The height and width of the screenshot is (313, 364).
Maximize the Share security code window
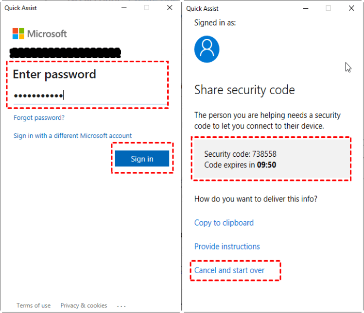click(328, 8)
